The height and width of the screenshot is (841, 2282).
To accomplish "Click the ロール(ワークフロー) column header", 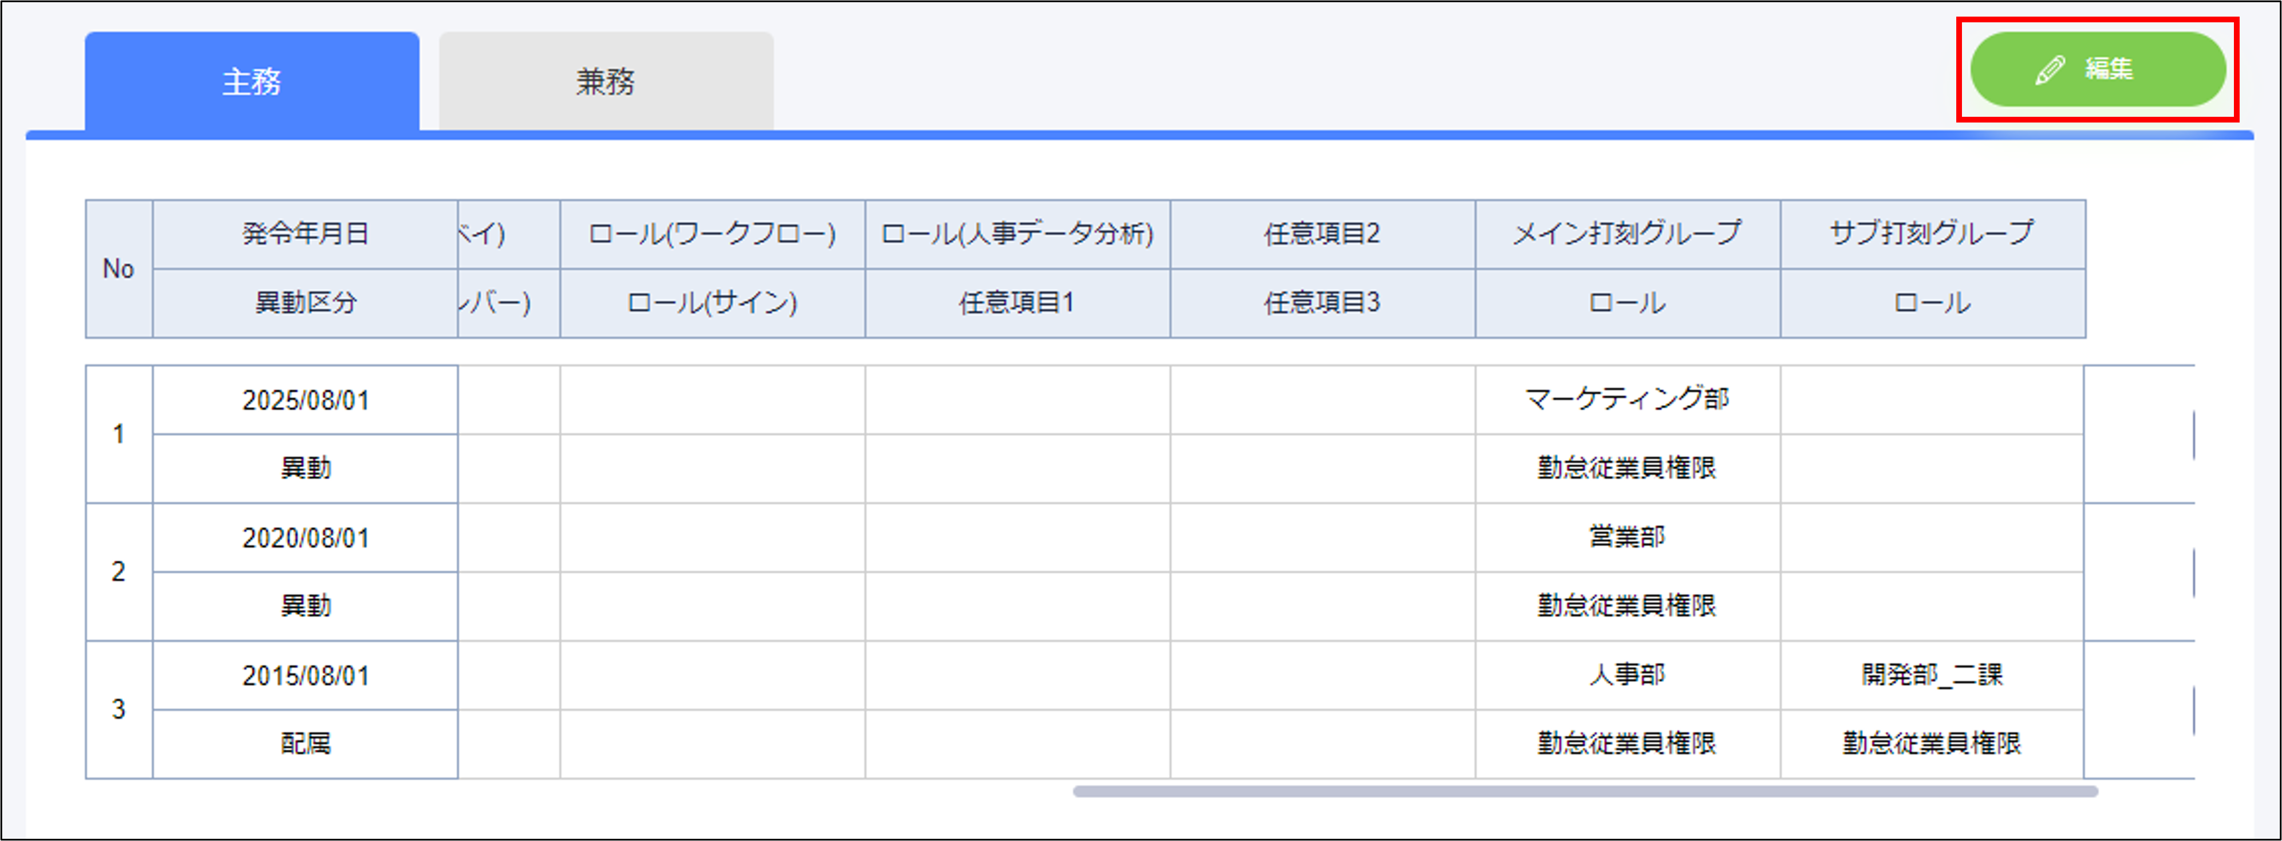I will point(712,234).
